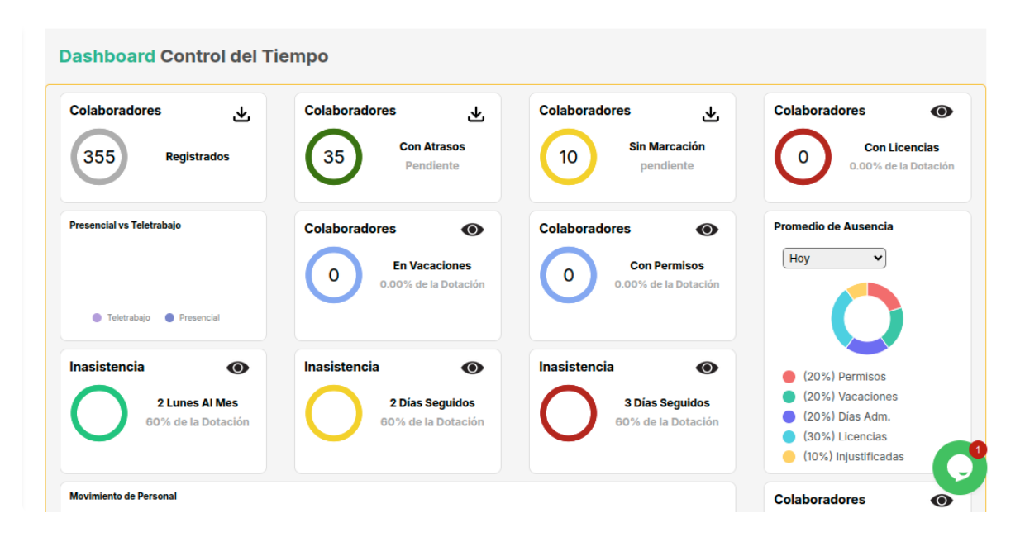
Task: Click eye icon on bottom-right Colaboradores card
Action: coord(942,500)
